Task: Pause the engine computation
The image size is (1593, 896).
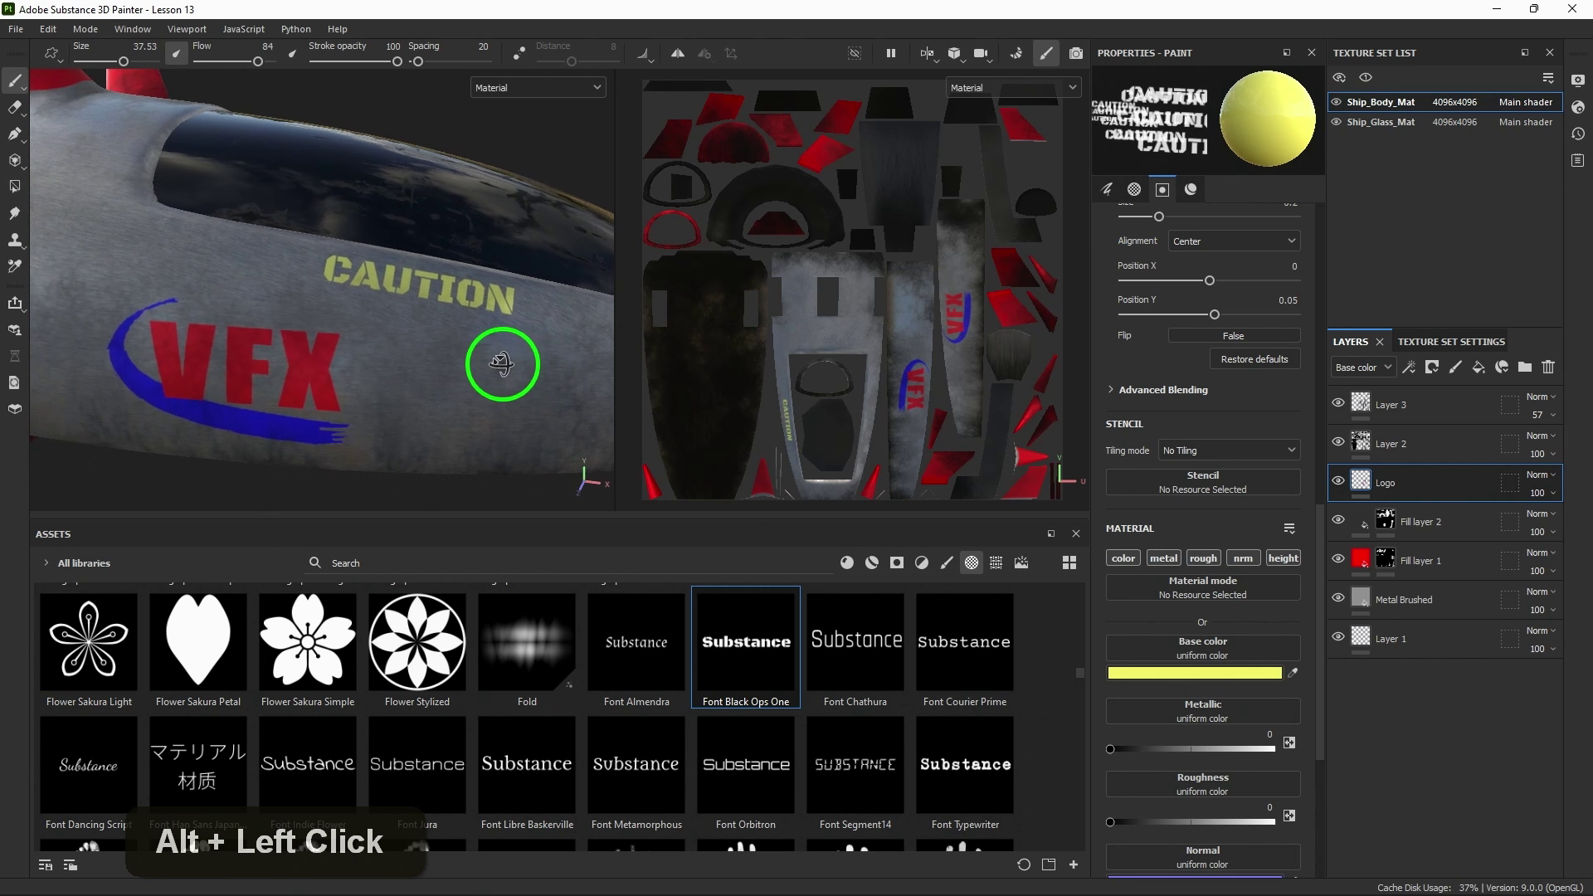Action: (x=890, y=53)
